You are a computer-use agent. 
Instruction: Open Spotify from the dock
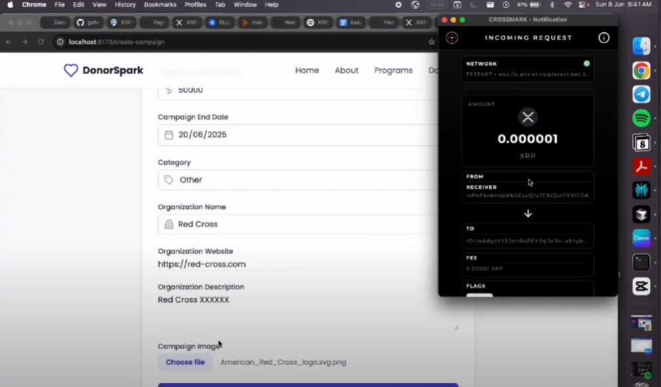click(641, 118)
